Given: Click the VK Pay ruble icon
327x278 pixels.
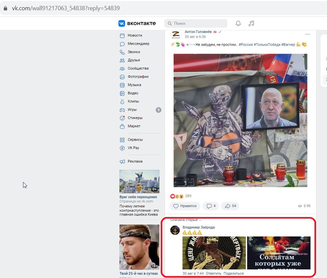Looking at the screenshot, I should tap(122, 148).
